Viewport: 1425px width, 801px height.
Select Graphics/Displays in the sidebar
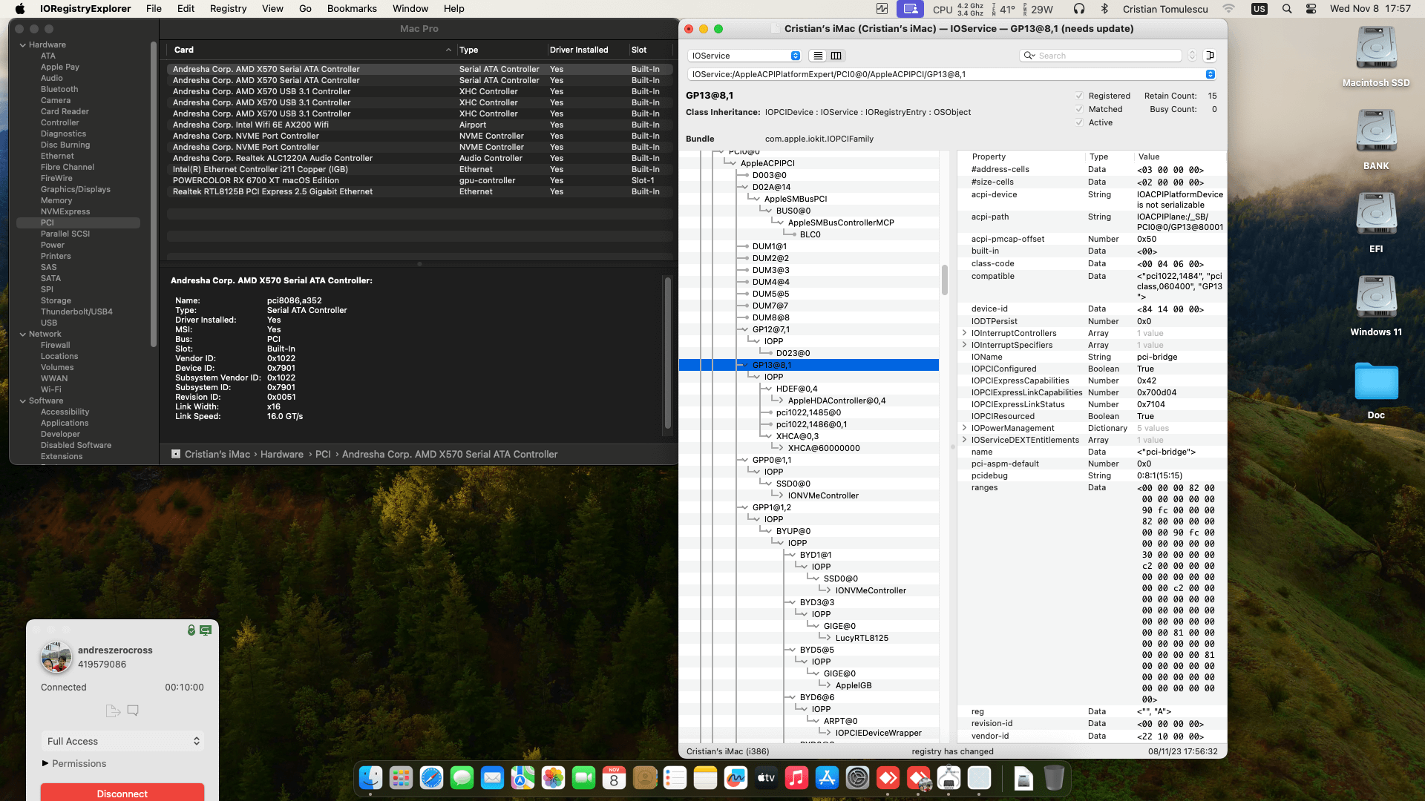[x=76, y=189]
